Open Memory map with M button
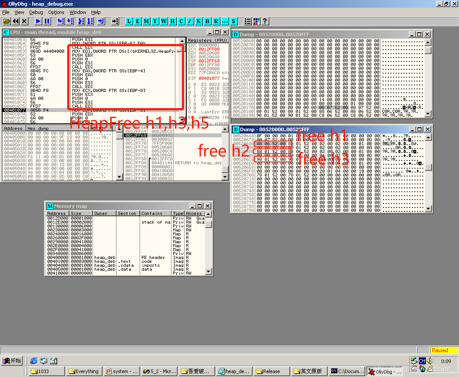Image resolution: width=459 pixels, height=377 pixels. 146,21
